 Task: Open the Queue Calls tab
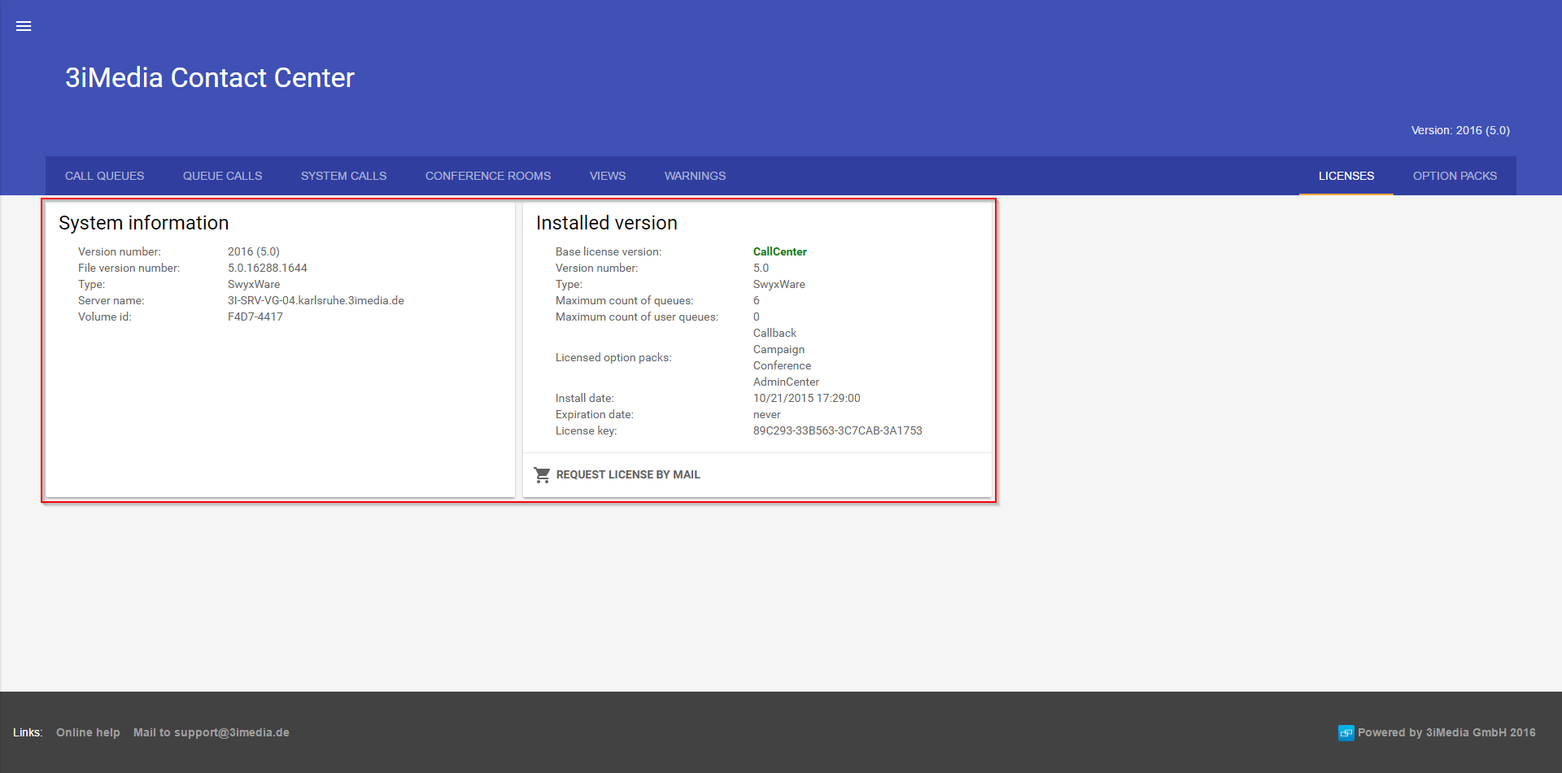point(222,176)
